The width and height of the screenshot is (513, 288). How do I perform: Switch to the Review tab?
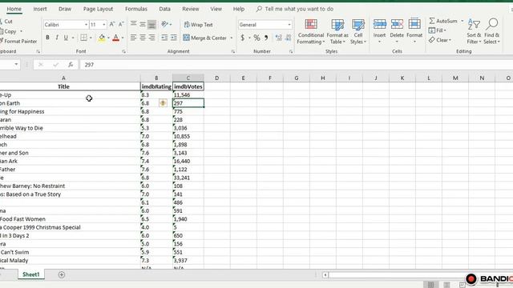(191, 9)
